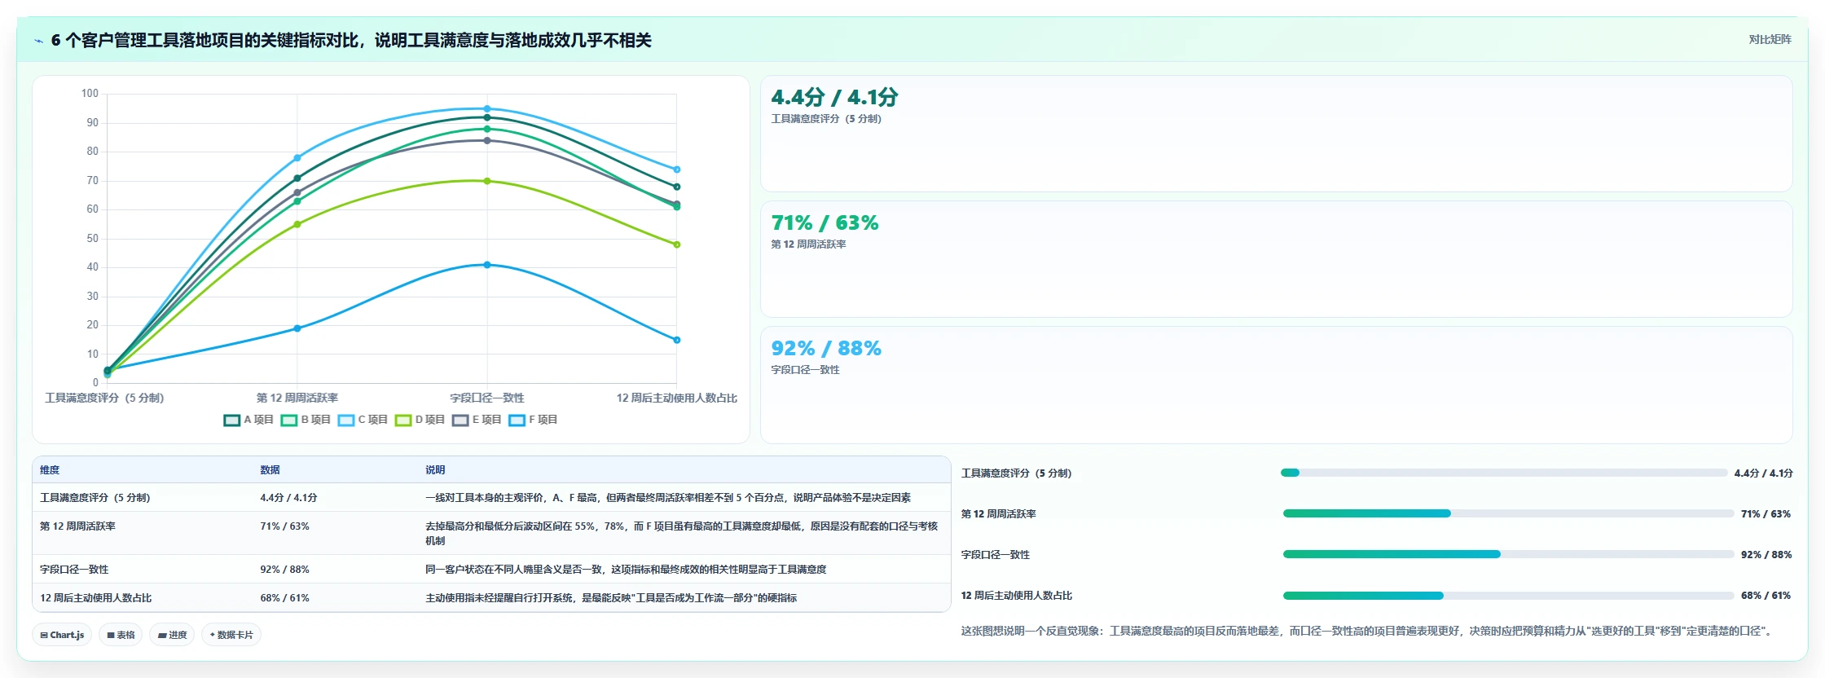Click progress value 68% / 61% at right
The width and height of the screenshot is (1825, 678).
pos(1766,596)
